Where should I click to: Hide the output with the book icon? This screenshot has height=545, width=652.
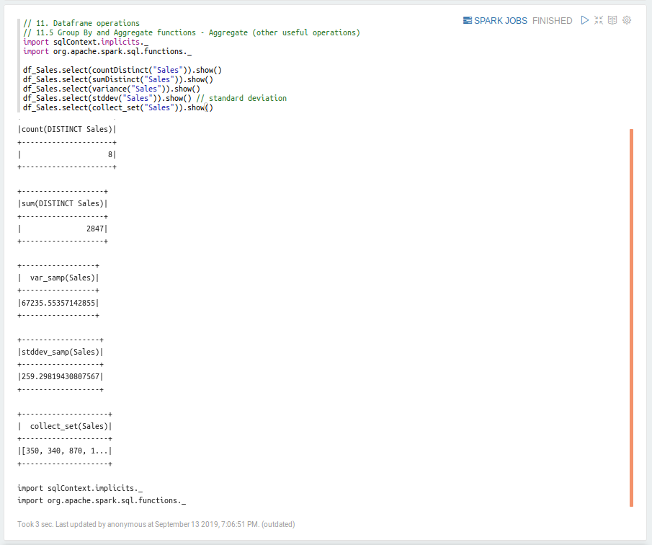612,20
